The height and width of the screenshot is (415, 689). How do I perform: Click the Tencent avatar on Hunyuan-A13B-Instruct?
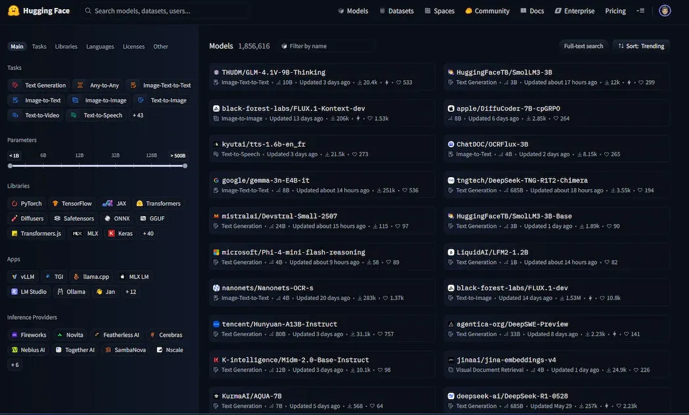216,324
